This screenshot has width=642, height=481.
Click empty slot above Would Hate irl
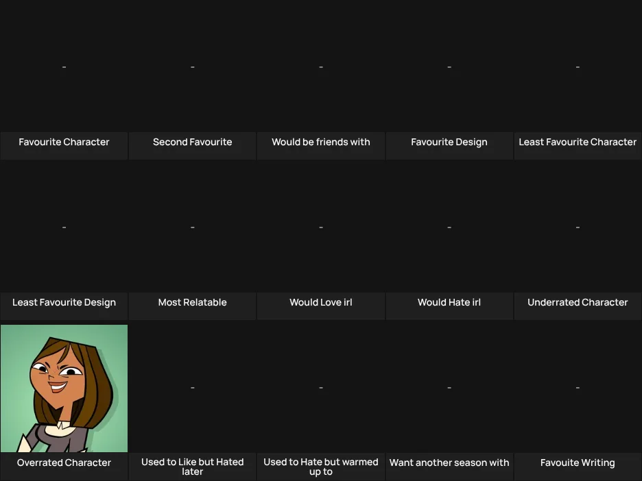tap(449, 227)
